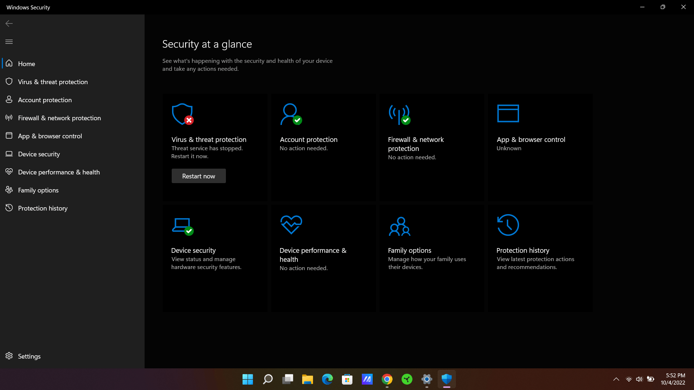Open Protection history clock tile icon
Image resolution: width=694 pixels, height=390 pixels.
(508, 225)
